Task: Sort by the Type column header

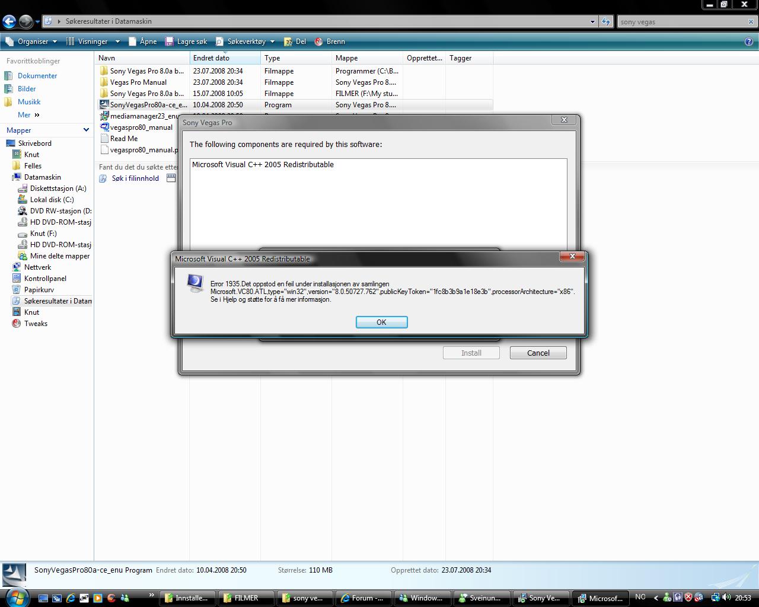Action: click(296, 58)
